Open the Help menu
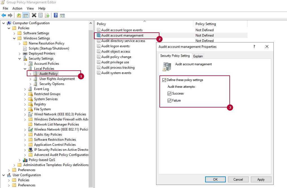This screenshot has height=188, width=287. tap(42, 8)
